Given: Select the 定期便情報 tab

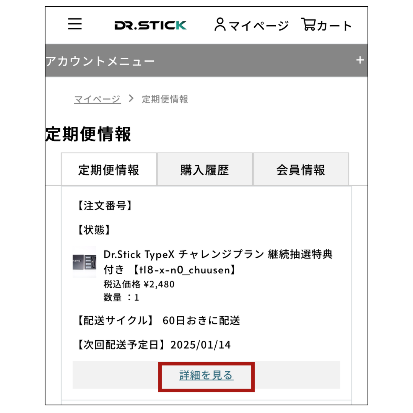Looking at the screenshot, I should [109, 169].
